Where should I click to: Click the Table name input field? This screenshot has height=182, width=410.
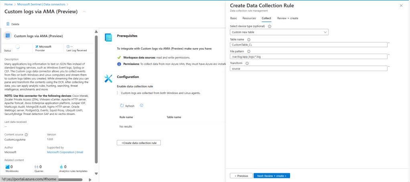(x=309, y=45)
